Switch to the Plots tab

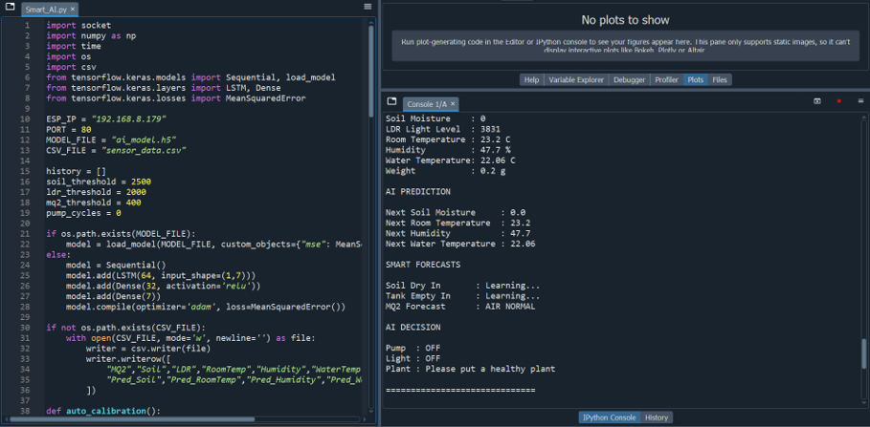point(695,79)
